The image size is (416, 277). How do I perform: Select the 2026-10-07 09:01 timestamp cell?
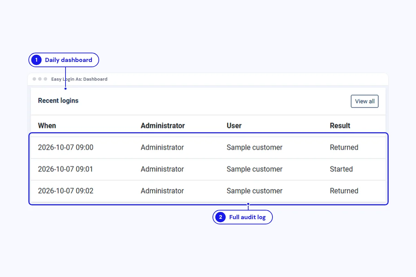point(66,169)
